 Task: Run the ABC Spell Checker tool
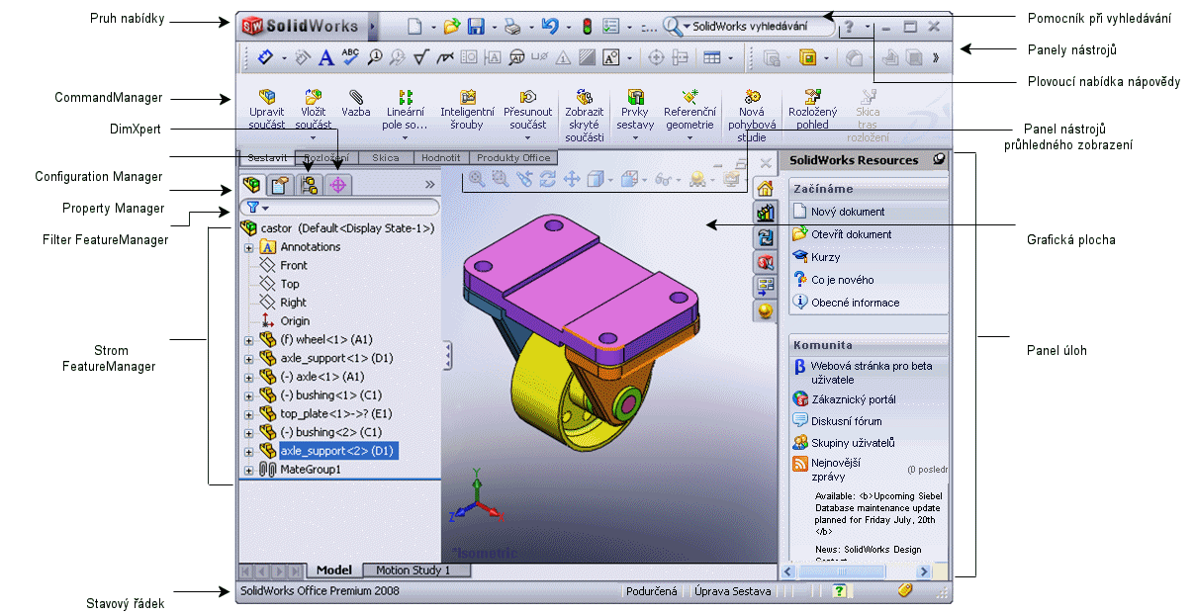tap(350, 57)
